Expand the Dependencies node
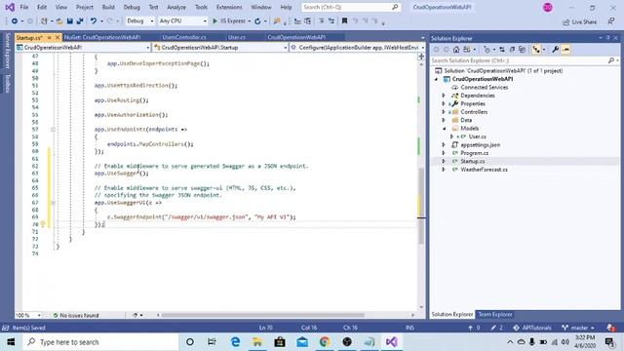This screenshot has width=624, height=351. tap(444, 96)
